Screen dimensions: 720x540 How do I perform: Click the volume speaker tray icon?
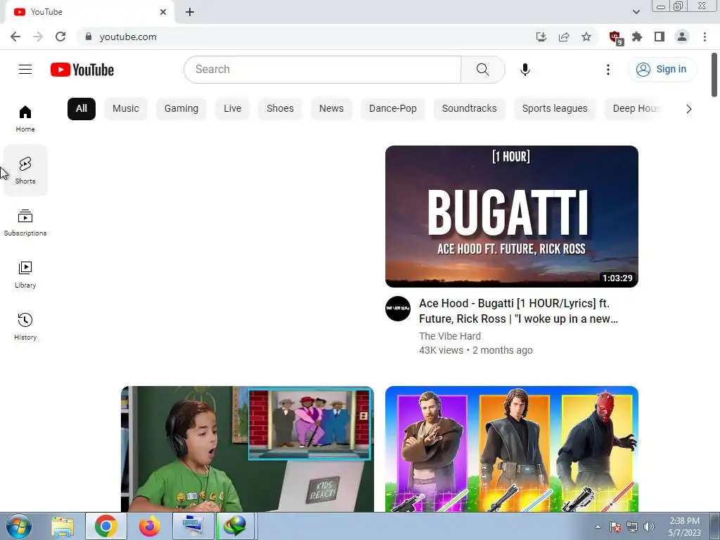pos(648,527)
